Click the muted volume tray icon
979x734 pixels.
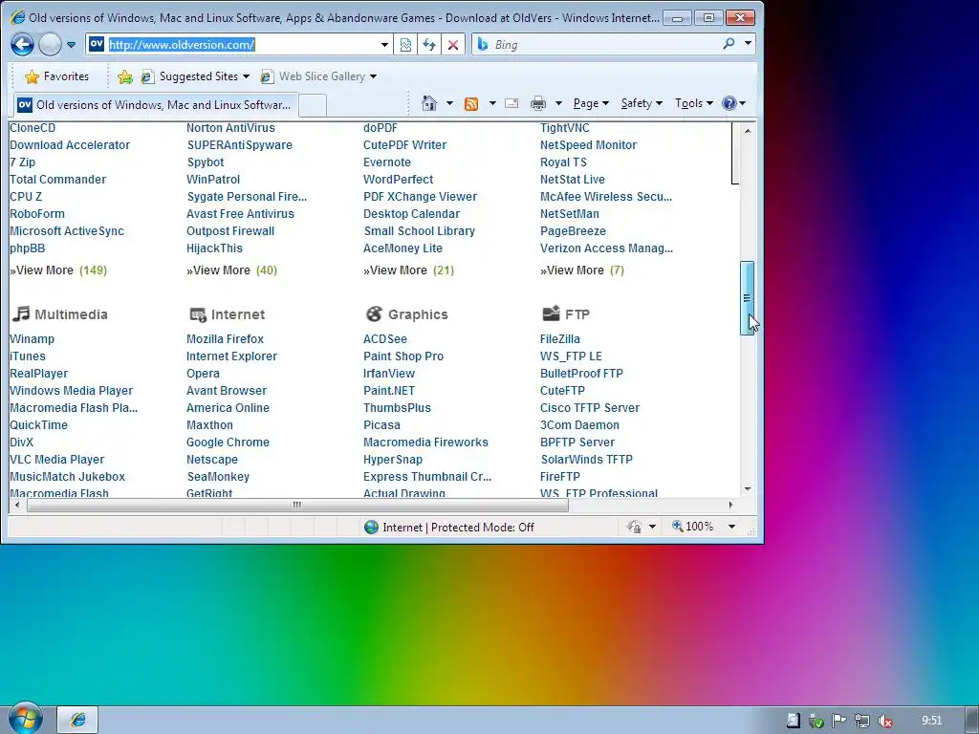click(884, 721)
